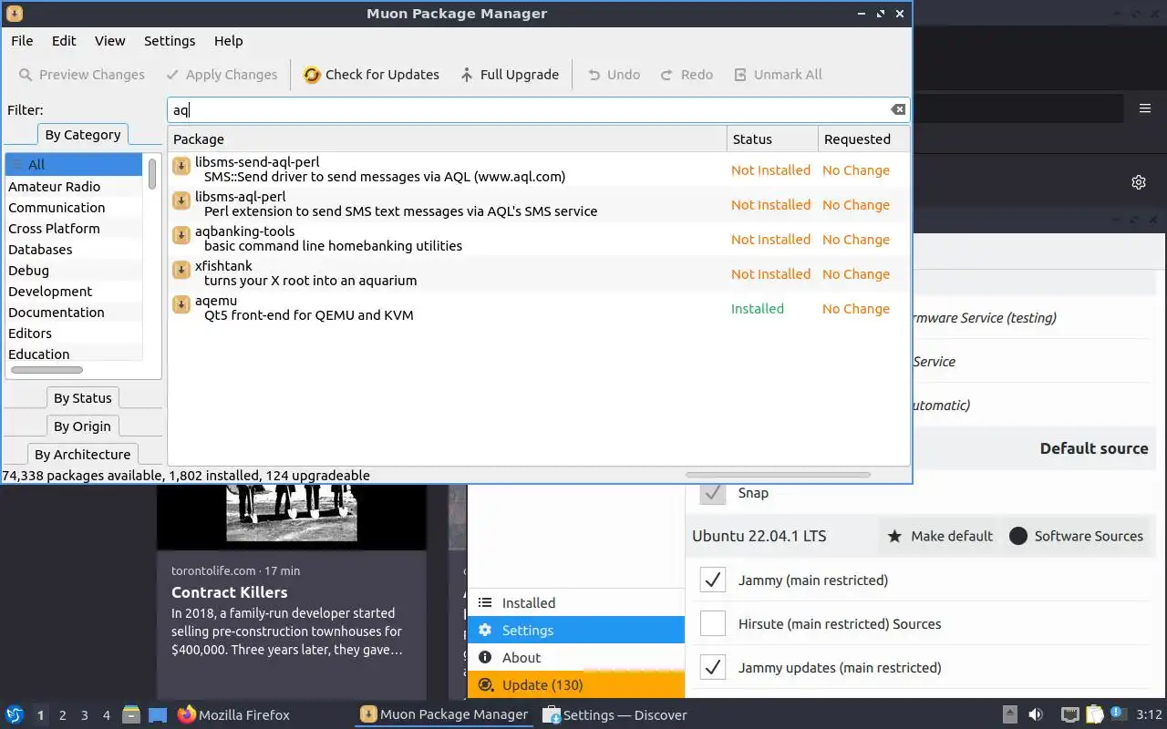Click the network icon in the system tray
1167x729 pixels.
[x=1070, y=714]
